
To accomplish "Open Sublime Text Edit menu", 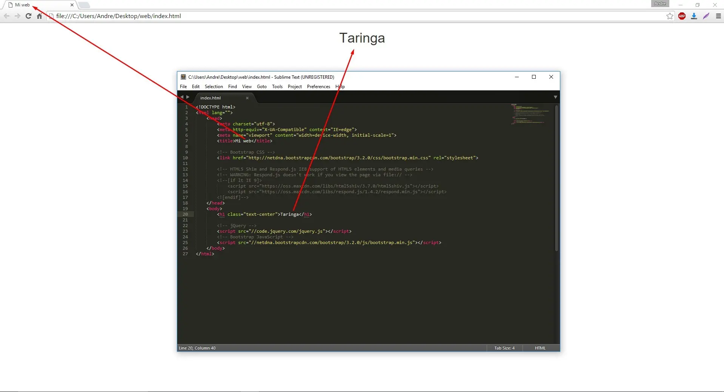I will point(196,87).
